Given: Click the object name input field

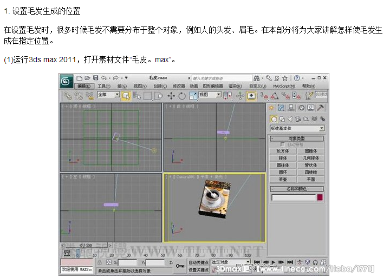Looking at the screenshot, I should click(294, 197).
